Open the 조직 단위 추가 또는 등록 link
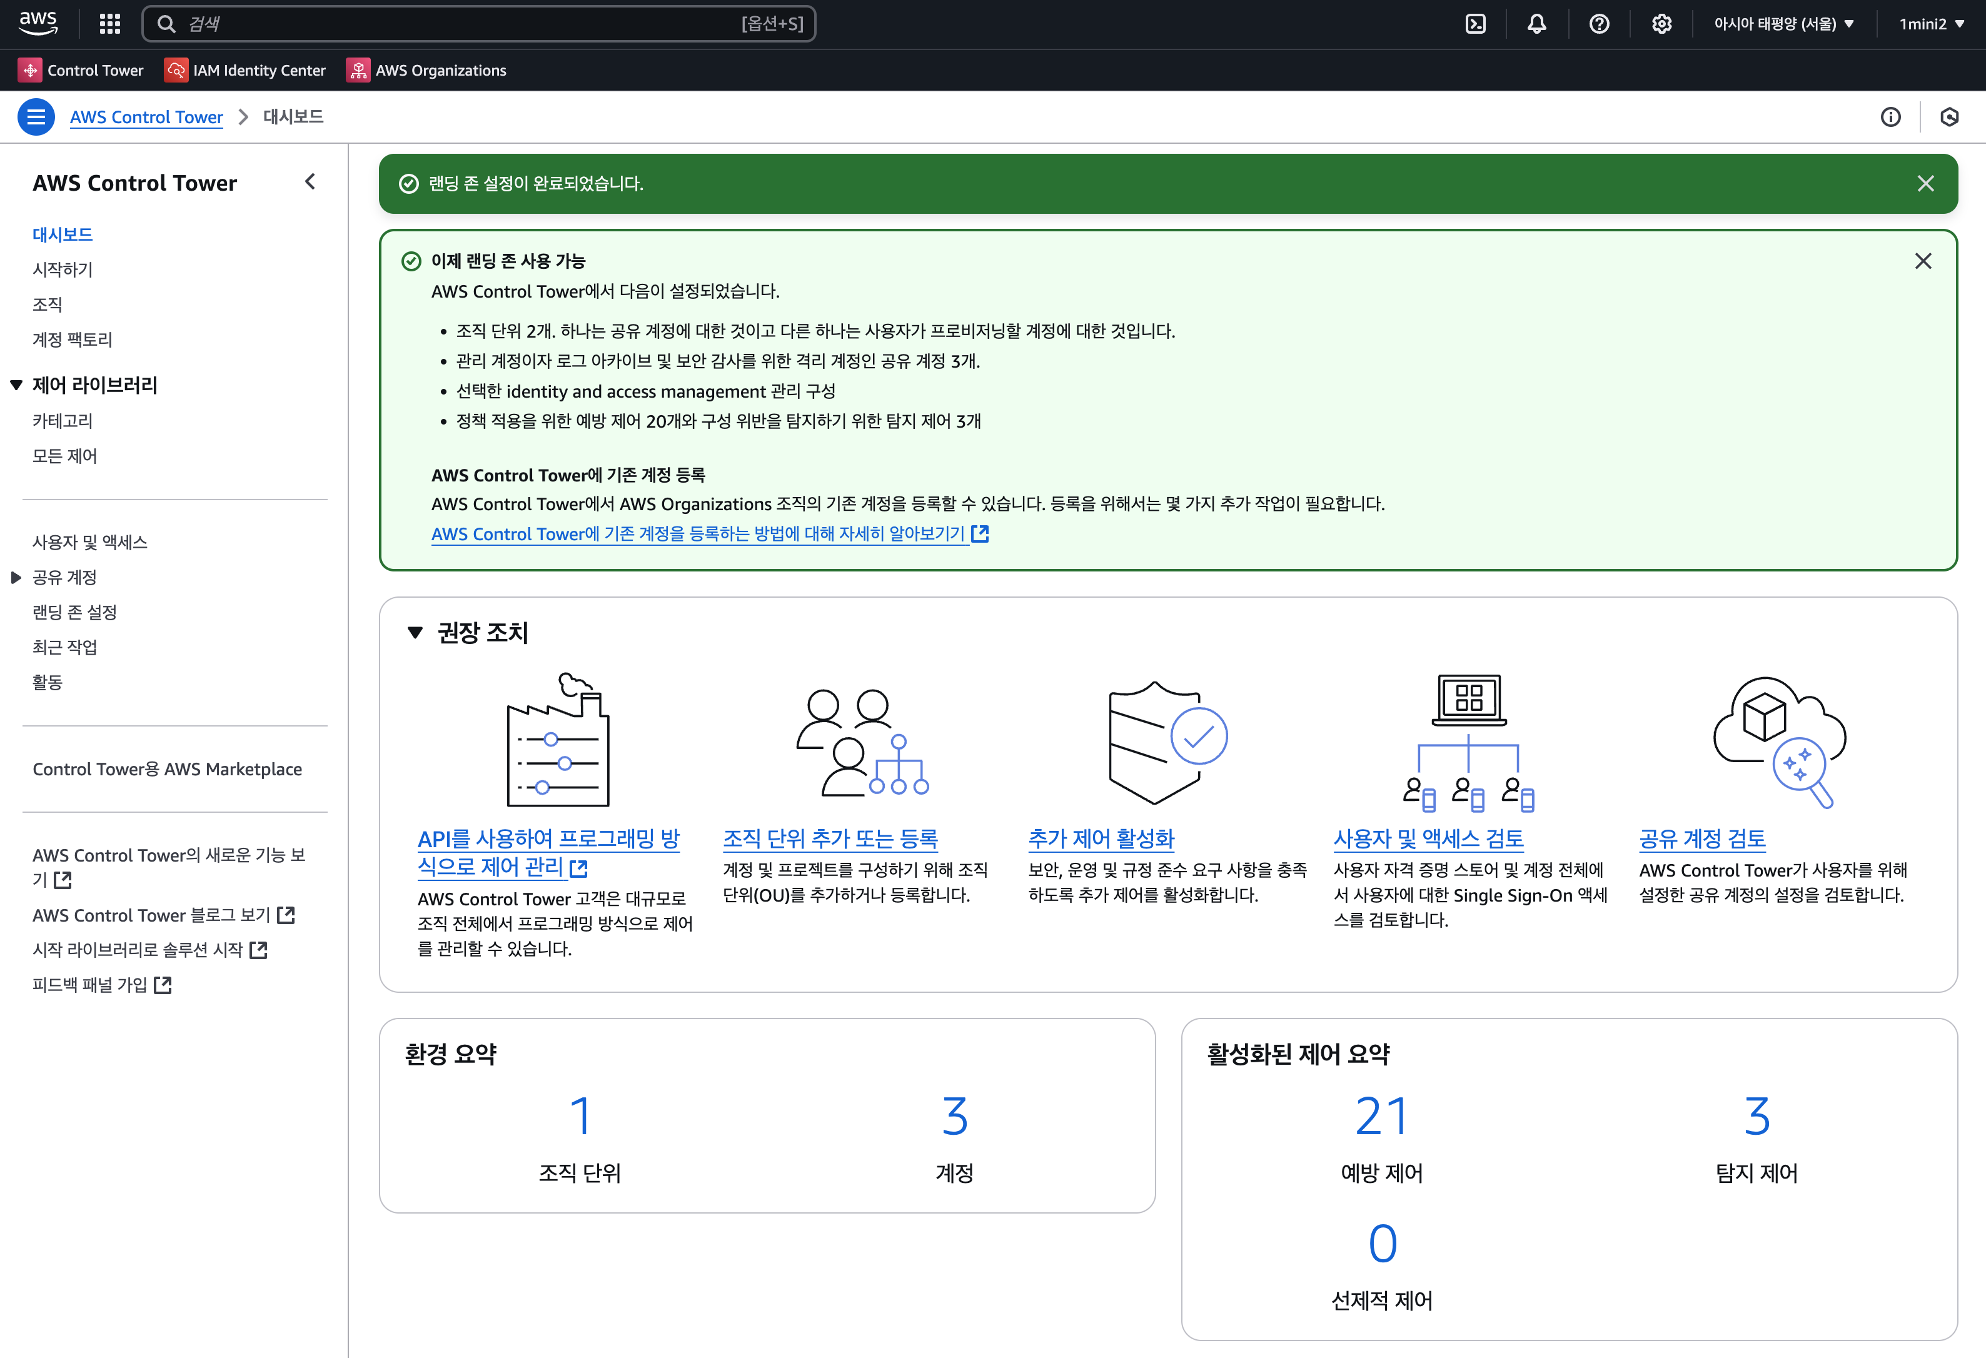 tap(830, 838)
